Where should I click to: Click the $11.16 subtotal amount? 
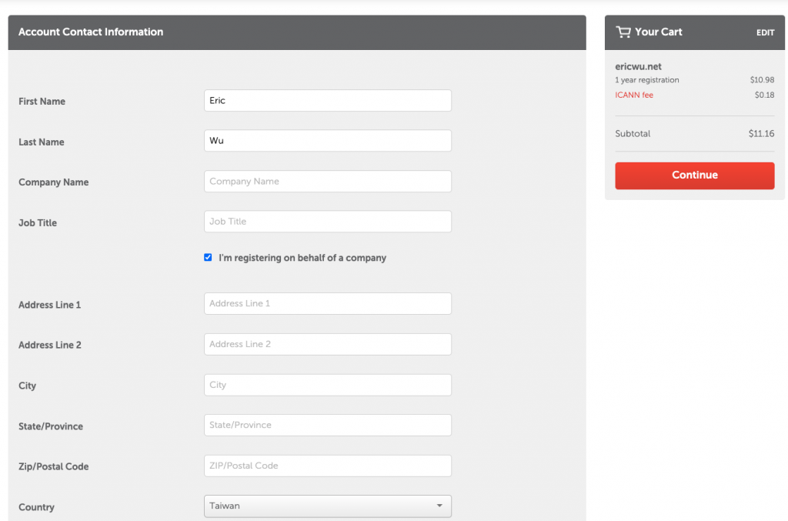click(x=761, y=134)
